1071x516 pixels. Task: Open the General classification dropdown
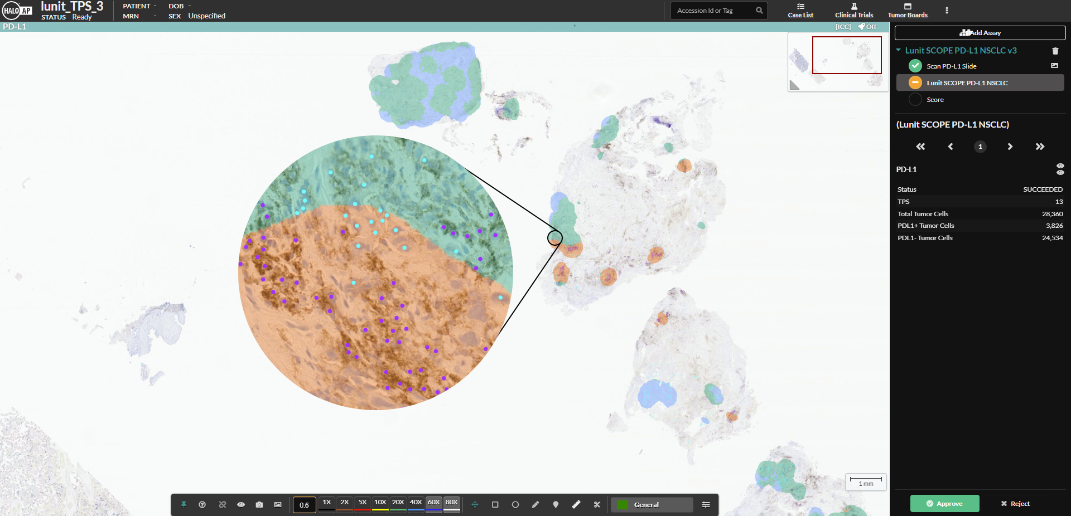click(651, 505)
